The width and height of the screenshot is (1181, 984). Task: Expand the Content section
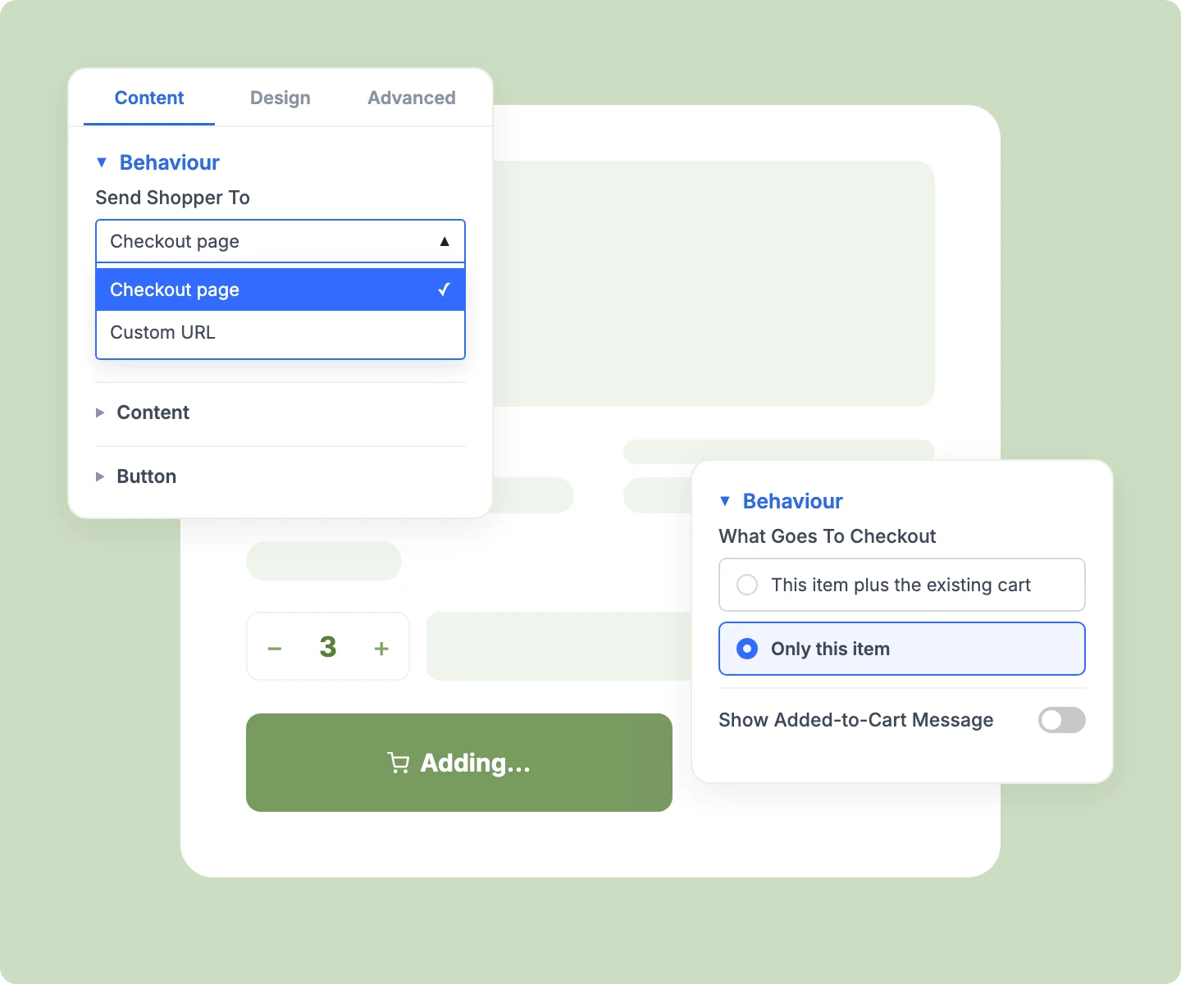click(144, 412)
